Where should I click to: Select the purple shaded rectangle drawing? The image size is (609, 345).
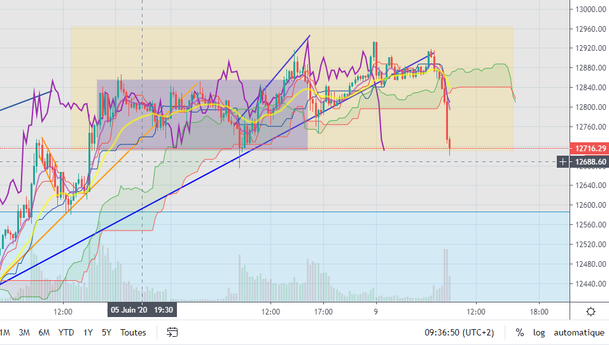[202, 115]
